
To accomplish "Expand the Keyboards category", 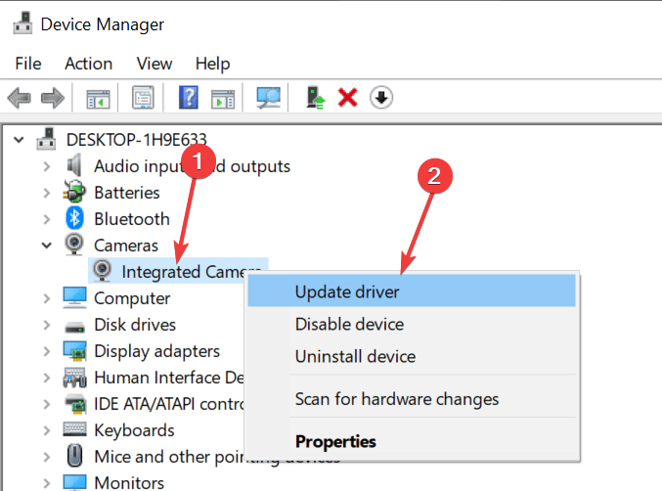I will tap(46, 430).
